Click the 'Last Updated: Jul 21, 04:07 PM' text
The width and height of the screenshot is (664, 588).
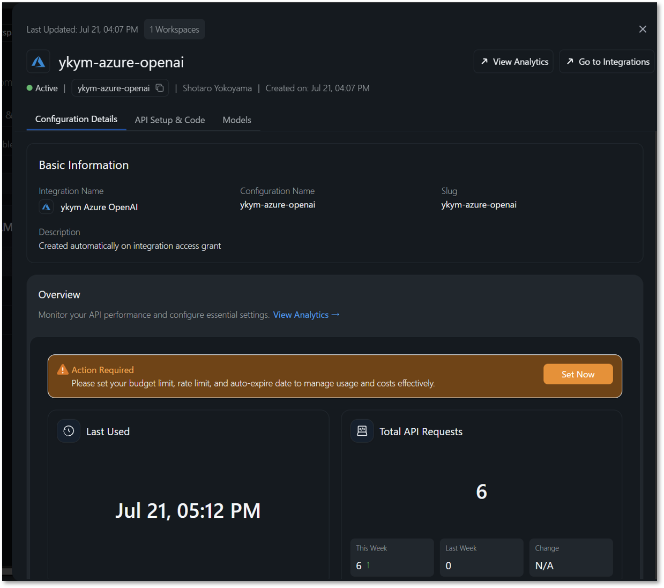coord(82,29)
